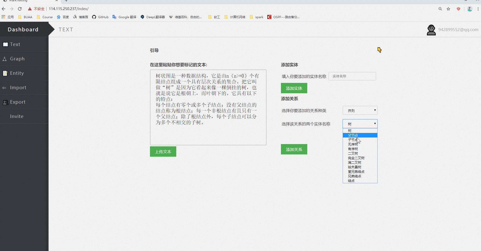This screenshot has height=251, width=481.
Task: Select 有序树 in the dropdown list
Action: (360, 149)
